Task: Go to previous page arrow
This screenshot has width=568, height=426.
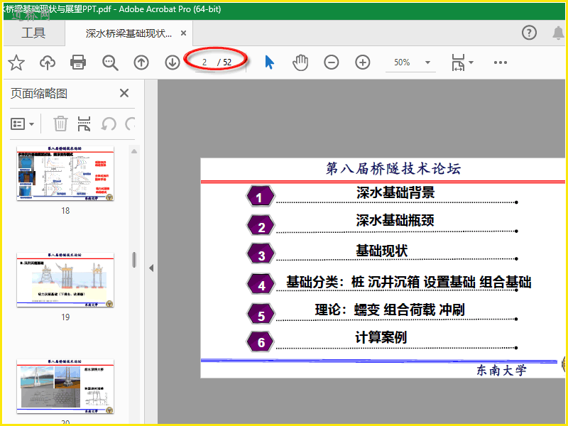Action: (x=141, y=62)
